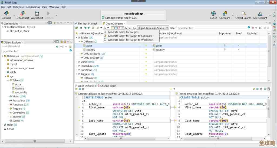This screenshot has width=277, height=148.
Task: Toggle the Tables (18) checkbox
Action: pos(79,38)
